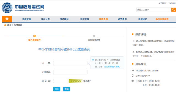
Task: Open the 考试研究 menu
Action: 143,19
